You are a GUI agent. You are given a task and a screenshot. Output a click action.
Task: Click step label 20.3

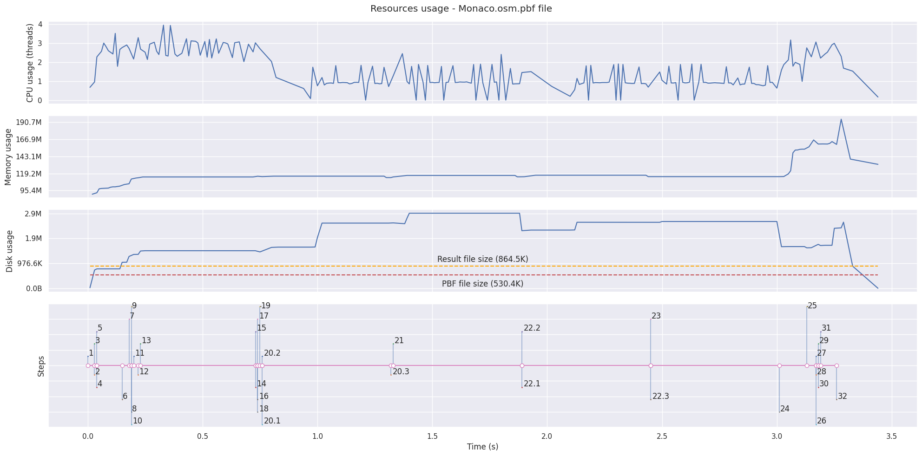tap(401, 371)
